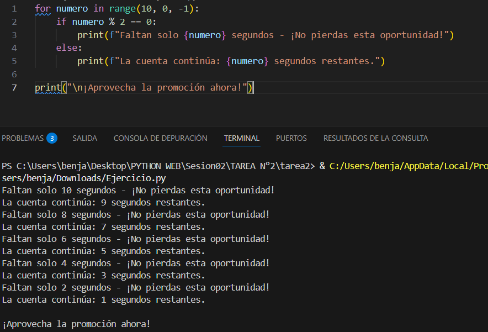The width and height of the screenshot is (488, 332).
Task: Click the print call on line 7
Action: [x=48, y=87]
